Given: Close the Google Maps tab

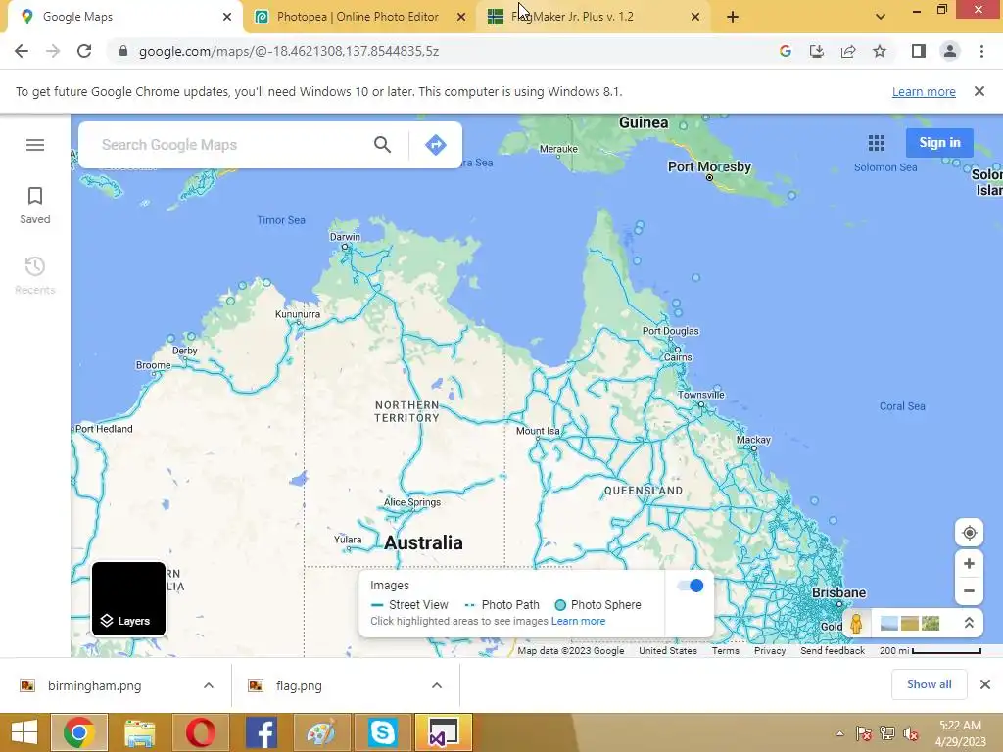Looking at the screenshot, I should coord(227,17).
